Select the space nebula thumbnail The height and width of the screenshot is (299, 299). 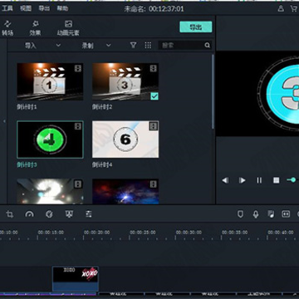pyautogui.click(x=125, y=191)
